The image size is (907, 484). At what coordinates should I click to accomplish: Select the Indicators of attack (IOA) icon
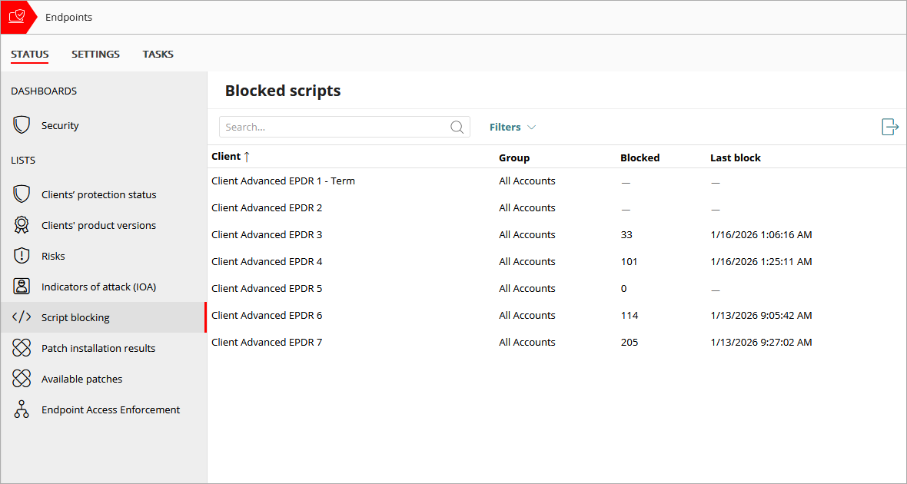22,286
